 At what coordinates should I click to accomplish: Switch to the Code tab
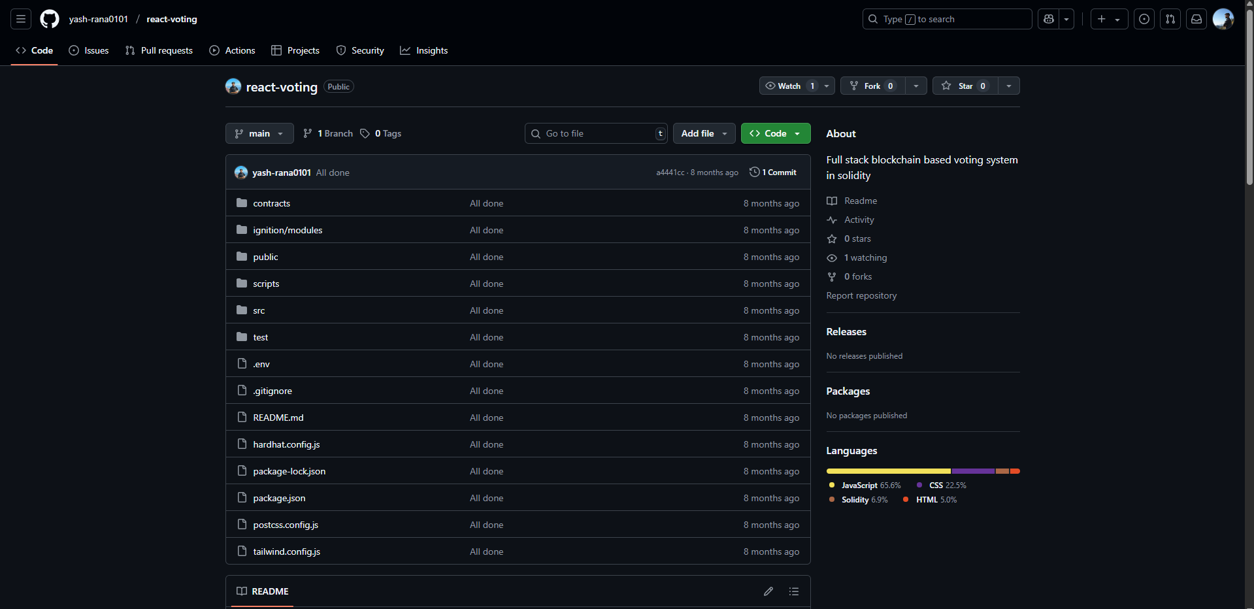click(x=34, y=50)
